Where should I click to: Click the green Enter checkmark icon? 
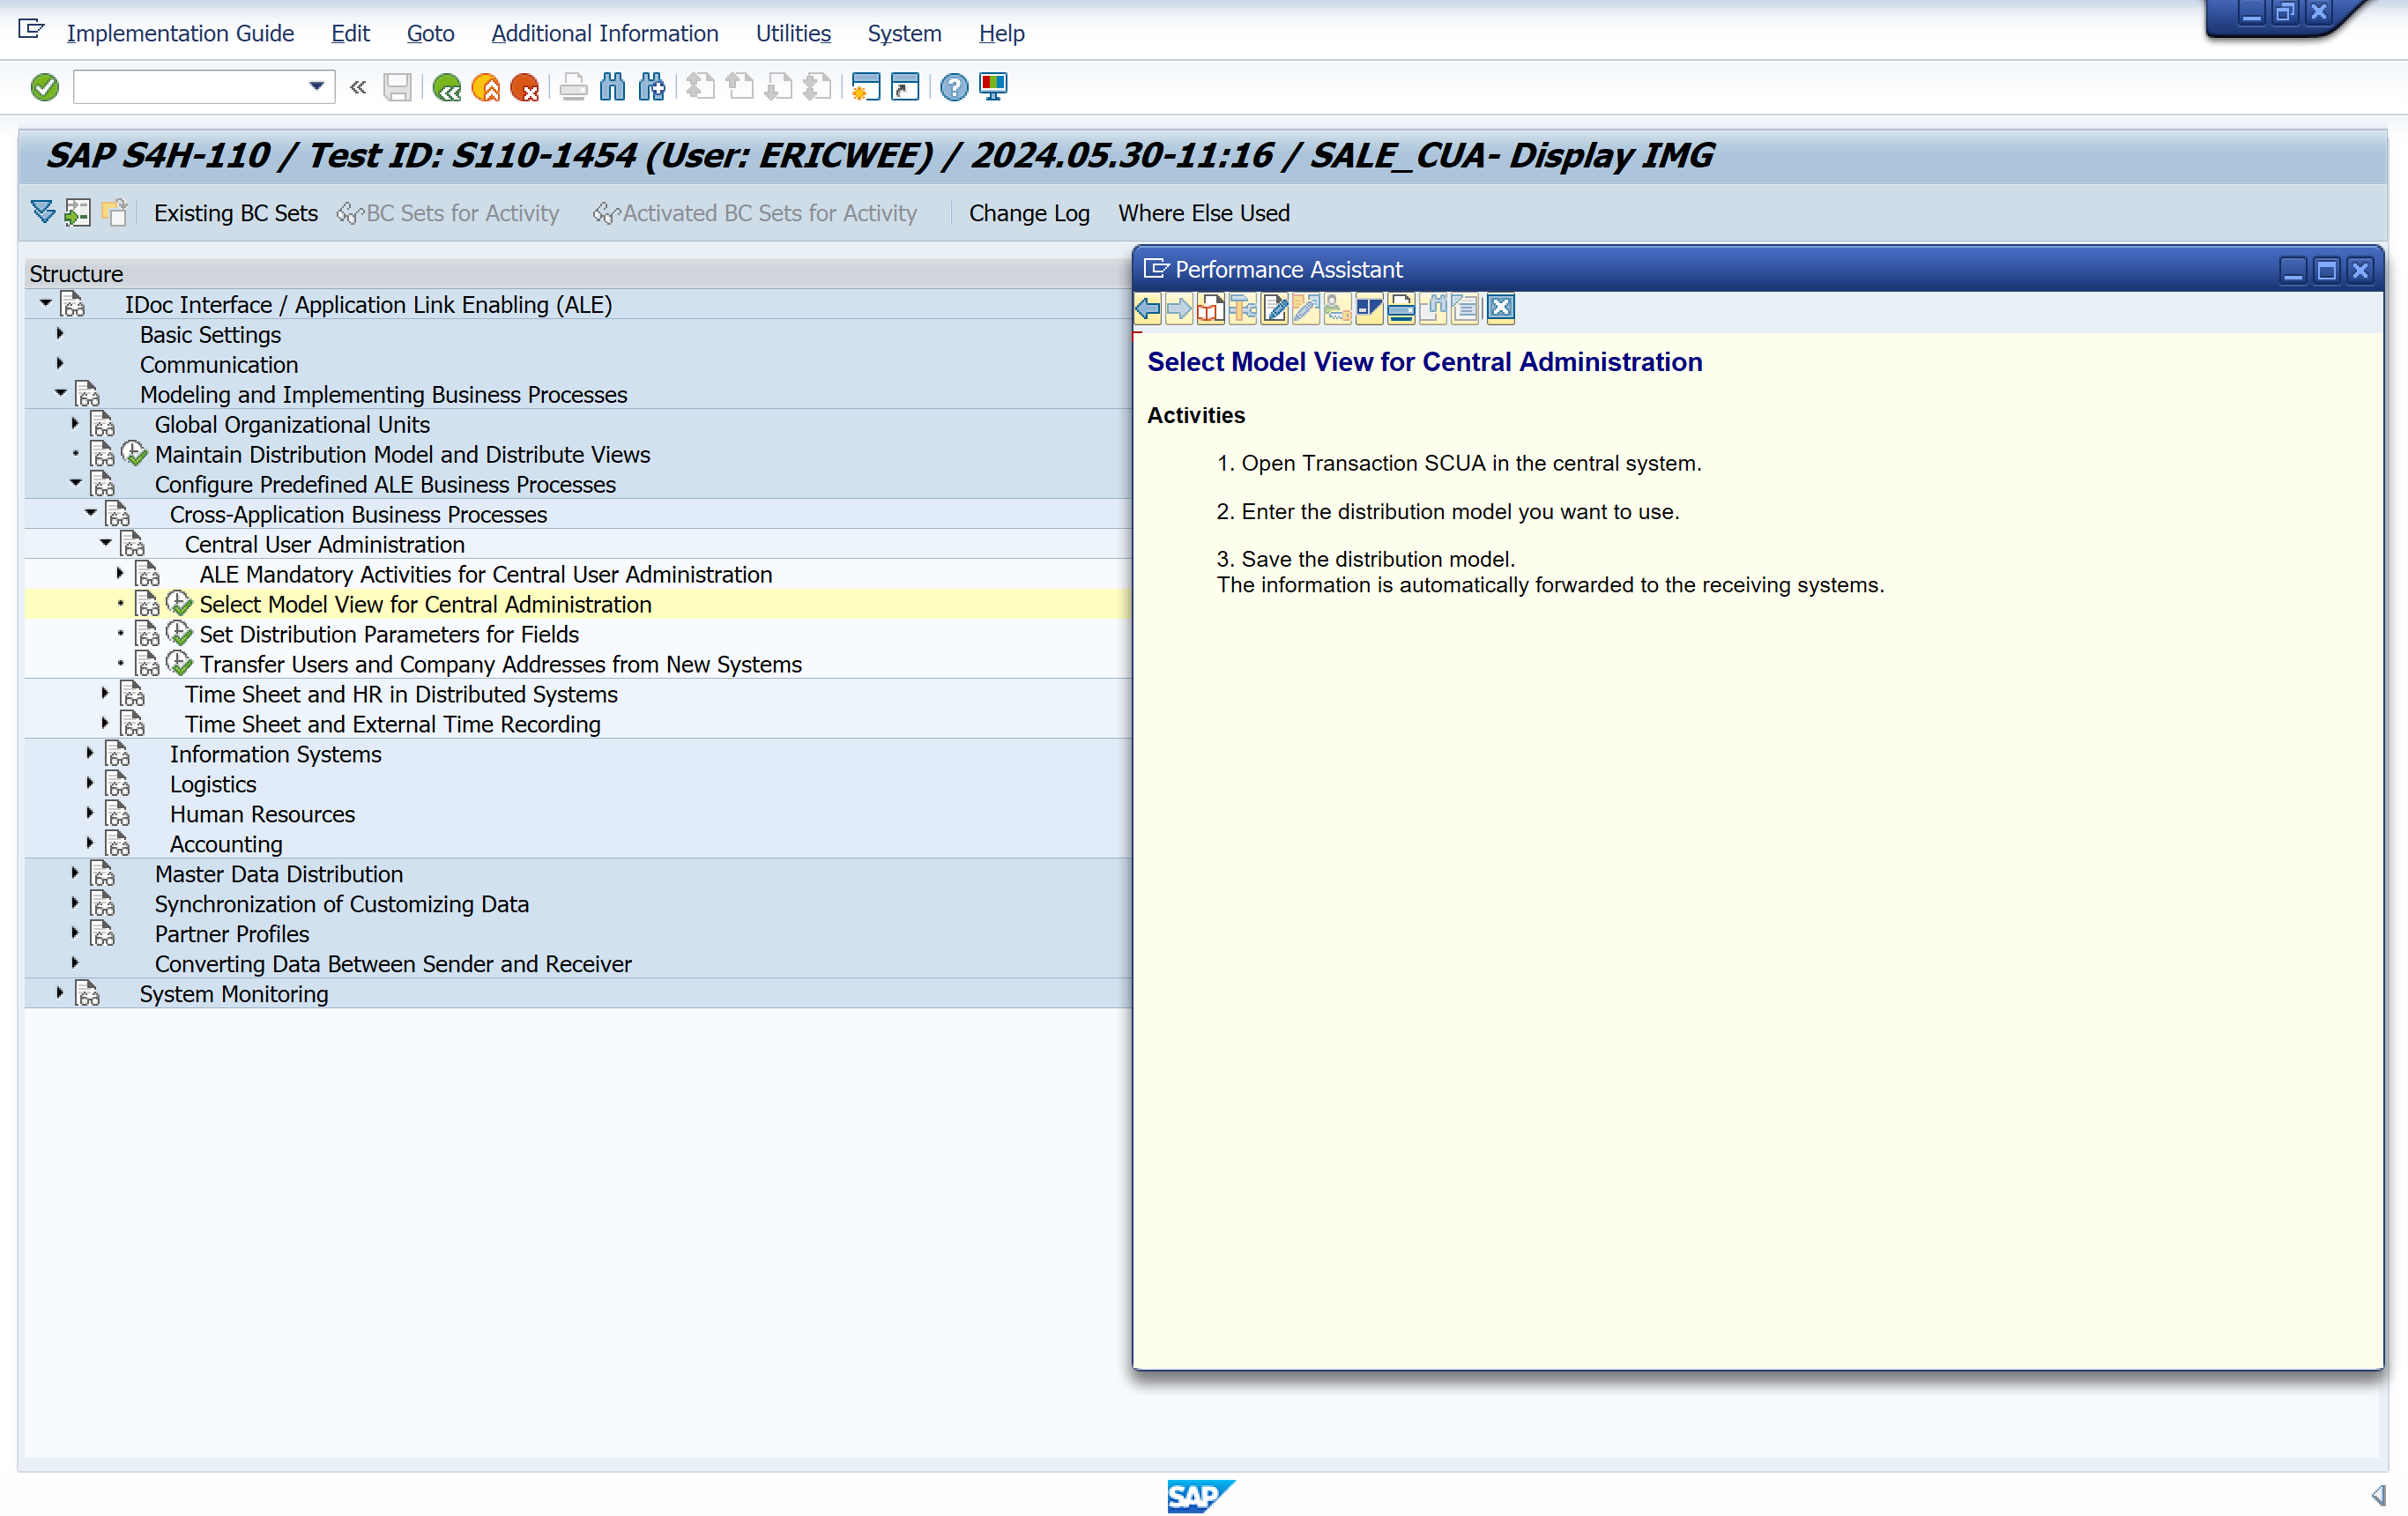click(44, 87)
